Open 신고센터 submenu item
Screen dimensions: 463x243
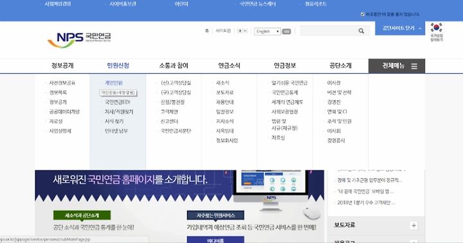[x=169, y=122]
